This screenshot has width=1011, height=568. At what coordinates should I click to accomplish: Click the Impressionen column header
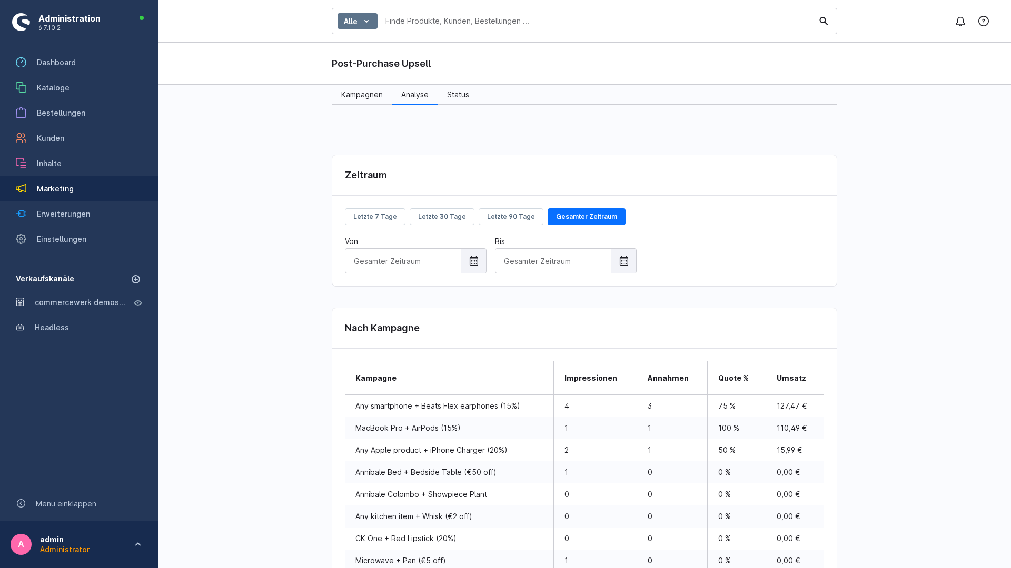tap(595, 378)
